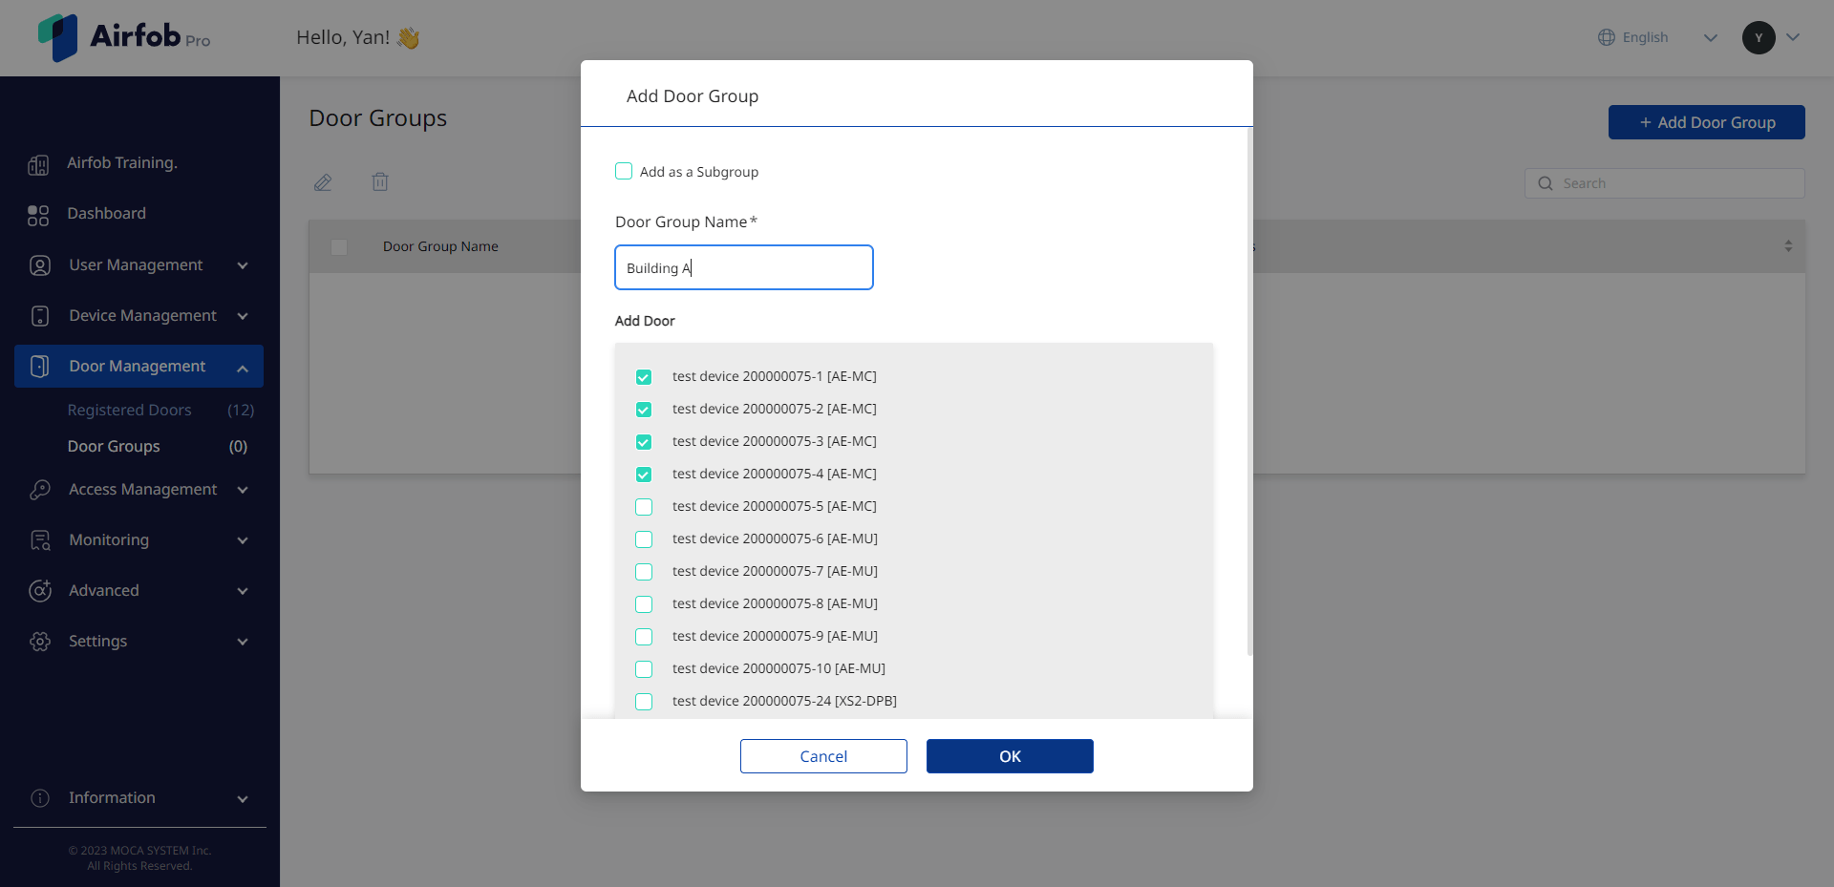Open the English language dropdown

[1710, 38]
